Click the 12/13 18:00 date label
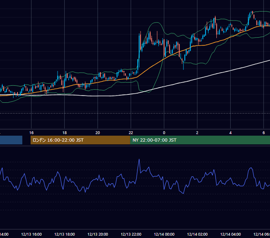 (x=65, y=234)
